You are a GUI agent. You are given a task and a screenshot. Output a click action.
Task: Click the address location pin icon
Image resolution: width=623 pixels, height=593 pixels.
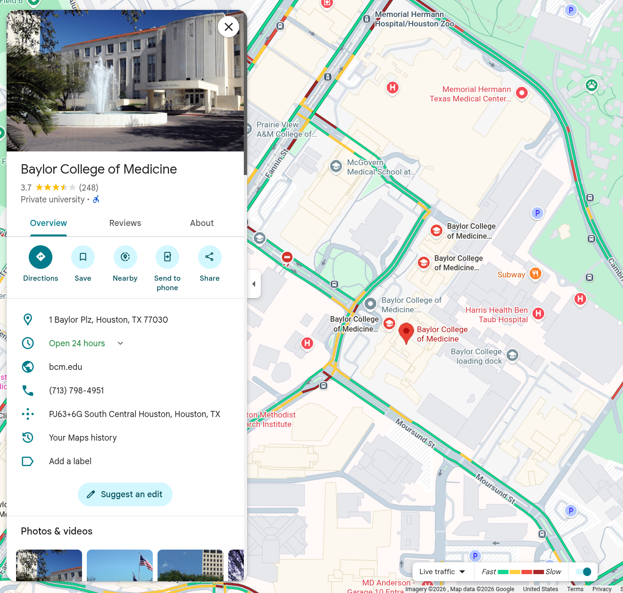[x=28, y=320]
